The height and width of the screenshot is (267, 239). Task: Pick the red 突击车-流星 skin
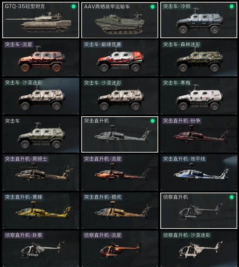[x=41, y=58]
